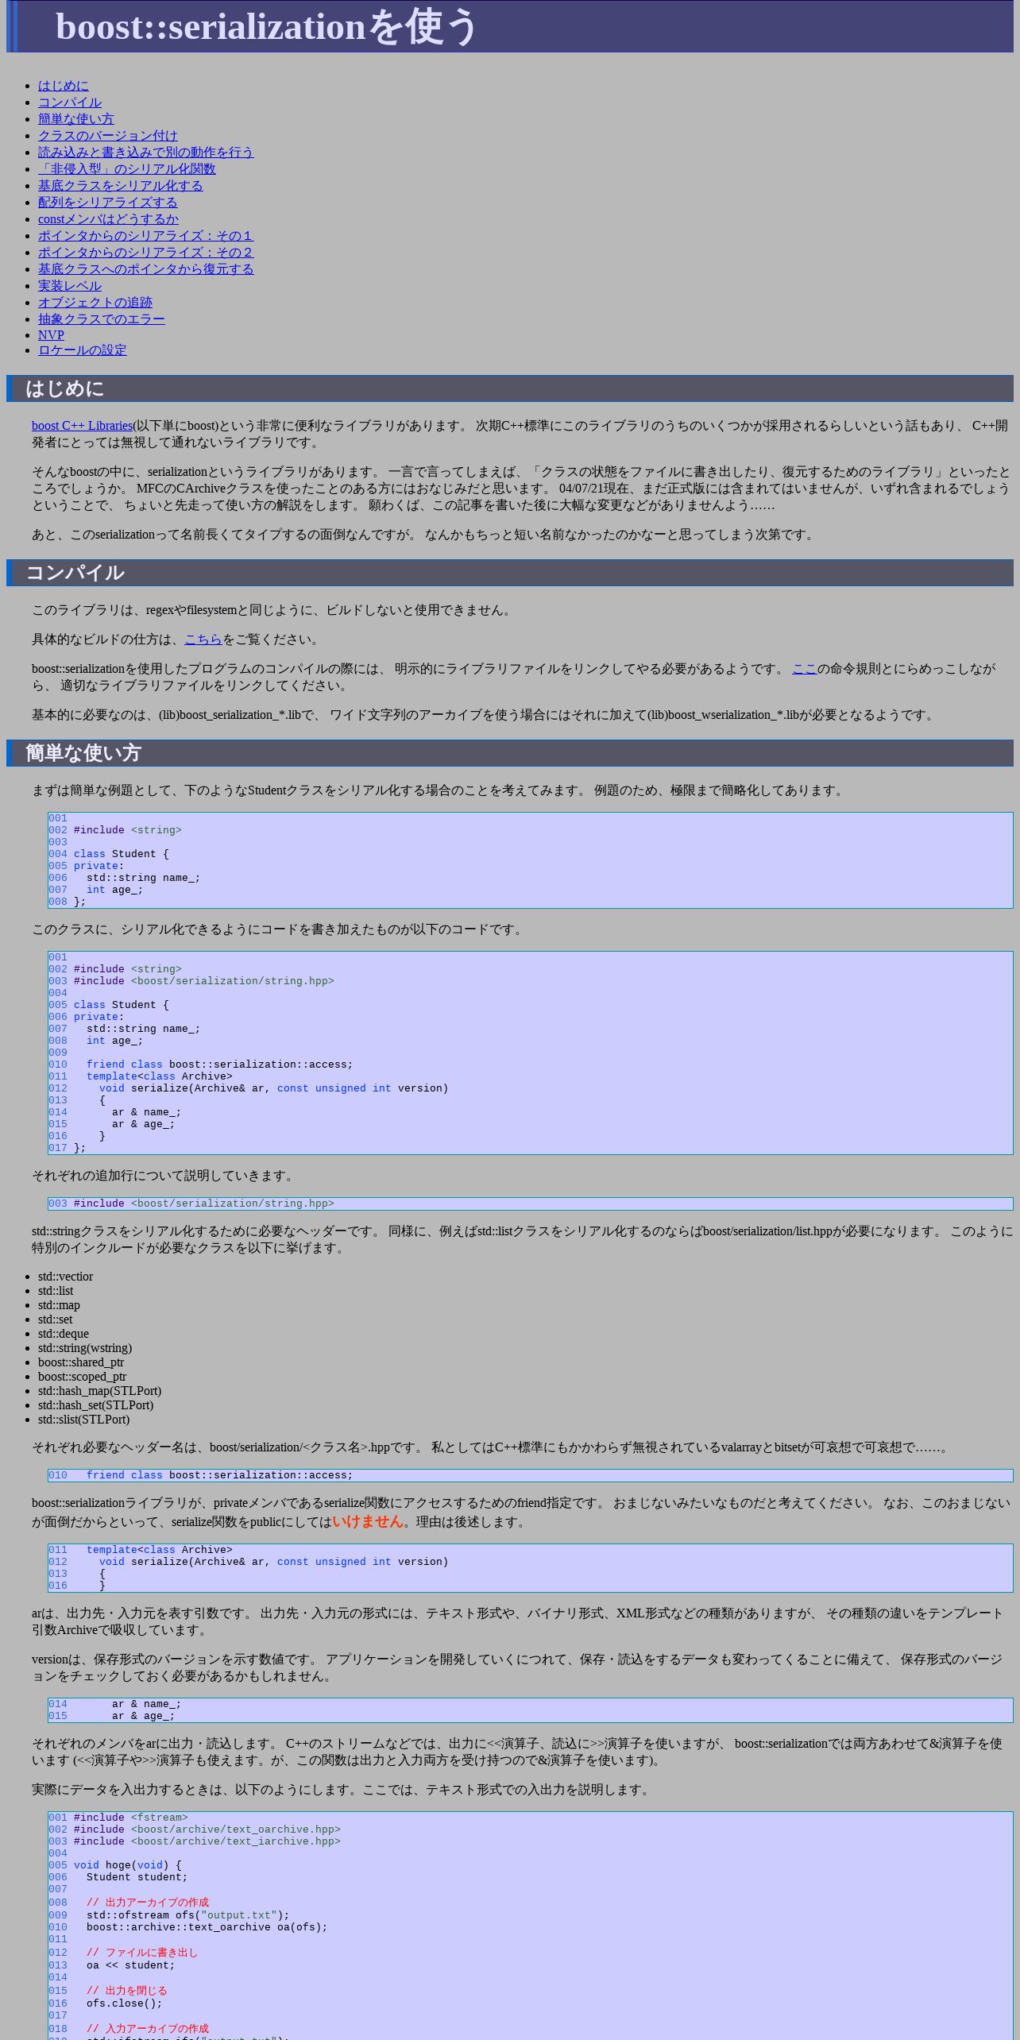Select boost::scoped_ptr list item

[82, 1377]
